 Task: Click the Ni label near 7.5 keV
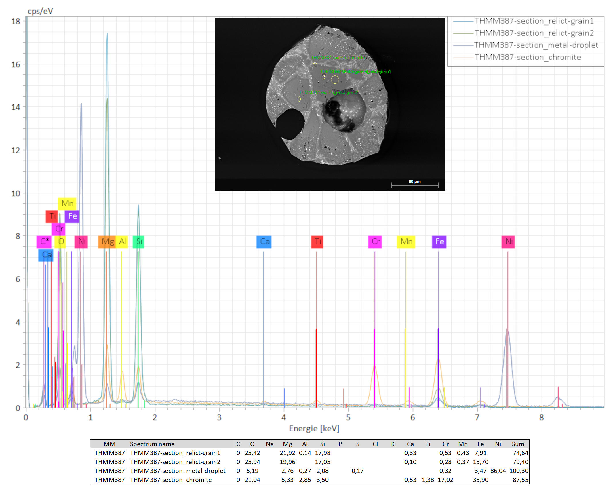[508, 242]
